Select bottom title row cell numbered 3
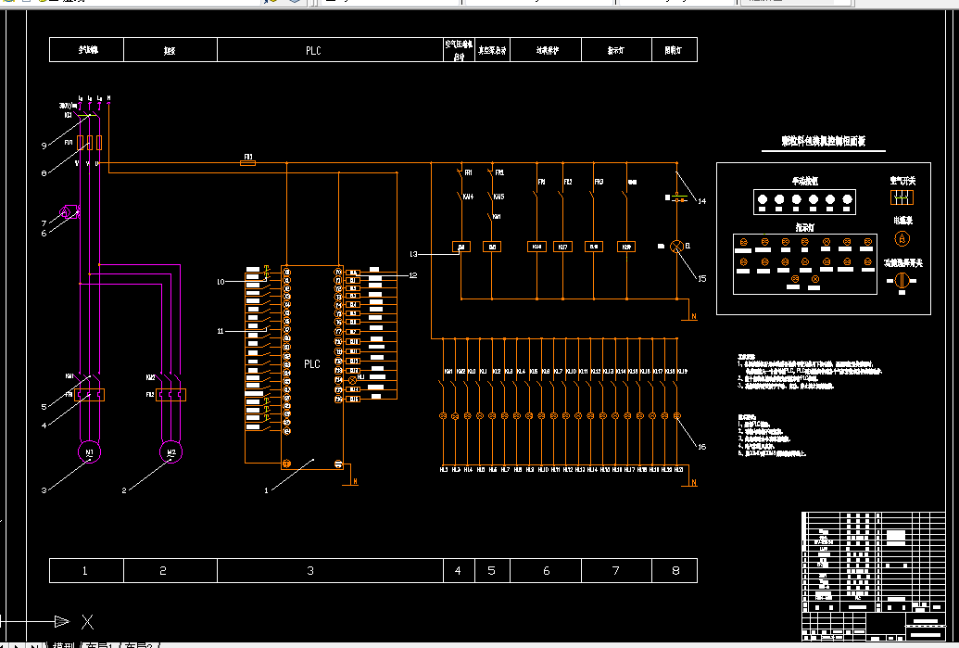The height and width of the screenshot is (648, 959). 330,570
